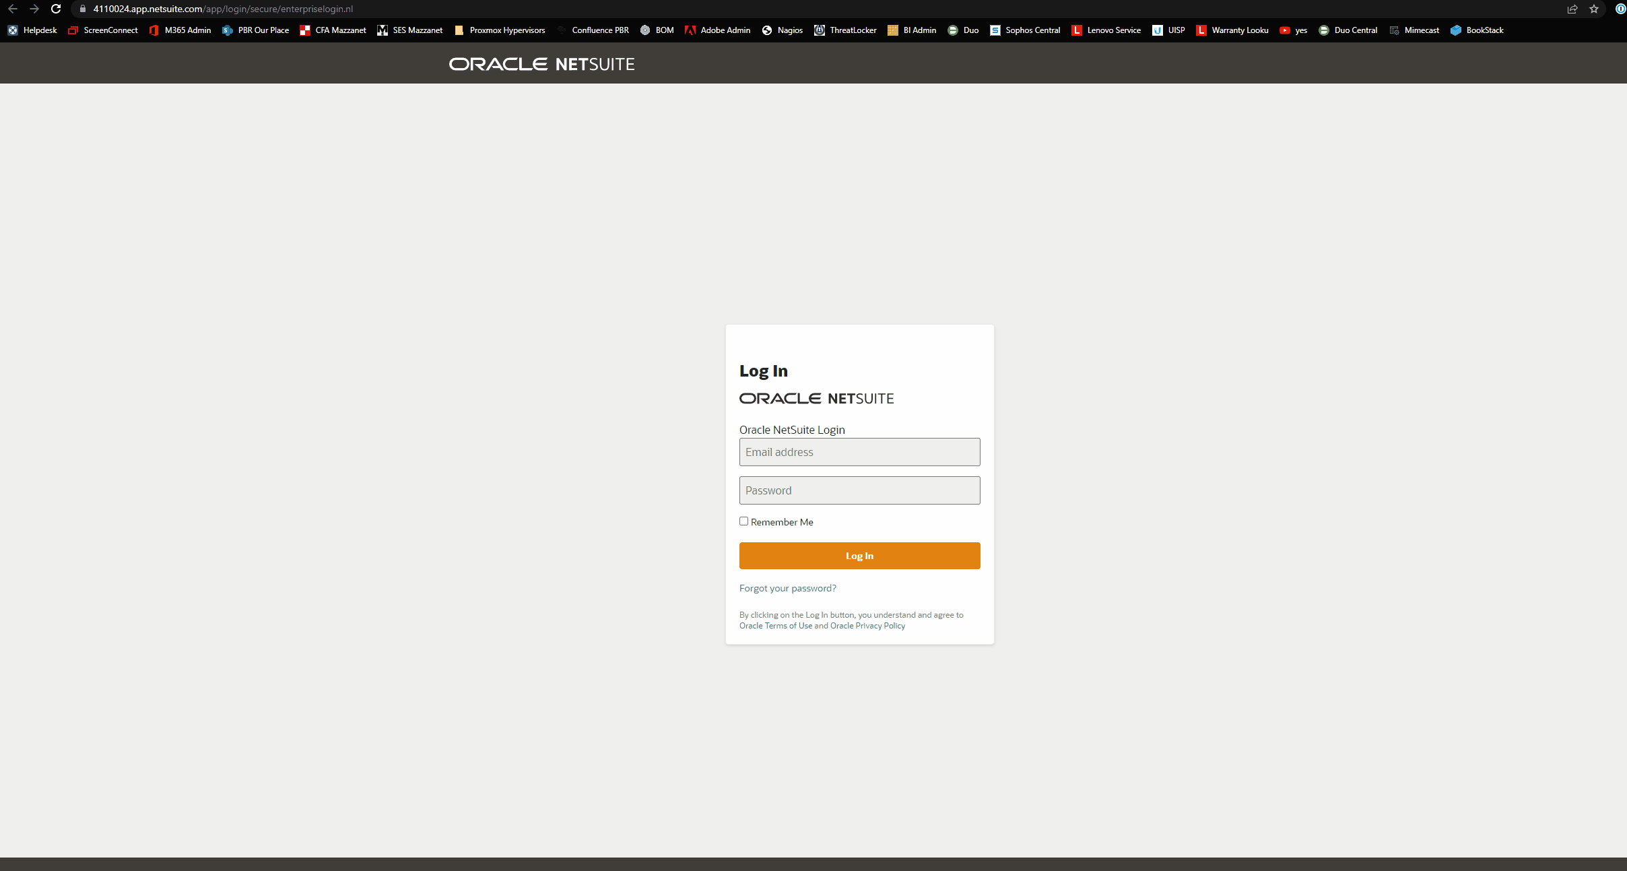Open the Proxmox Hypervisors bookmark folder
The height and width of the screenshot is (871, 1627).
click(x=500, y=30)
